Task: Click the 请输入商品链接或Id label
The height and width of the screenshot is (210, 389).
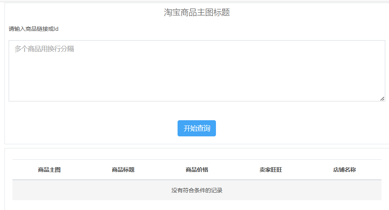Action: 33,29
